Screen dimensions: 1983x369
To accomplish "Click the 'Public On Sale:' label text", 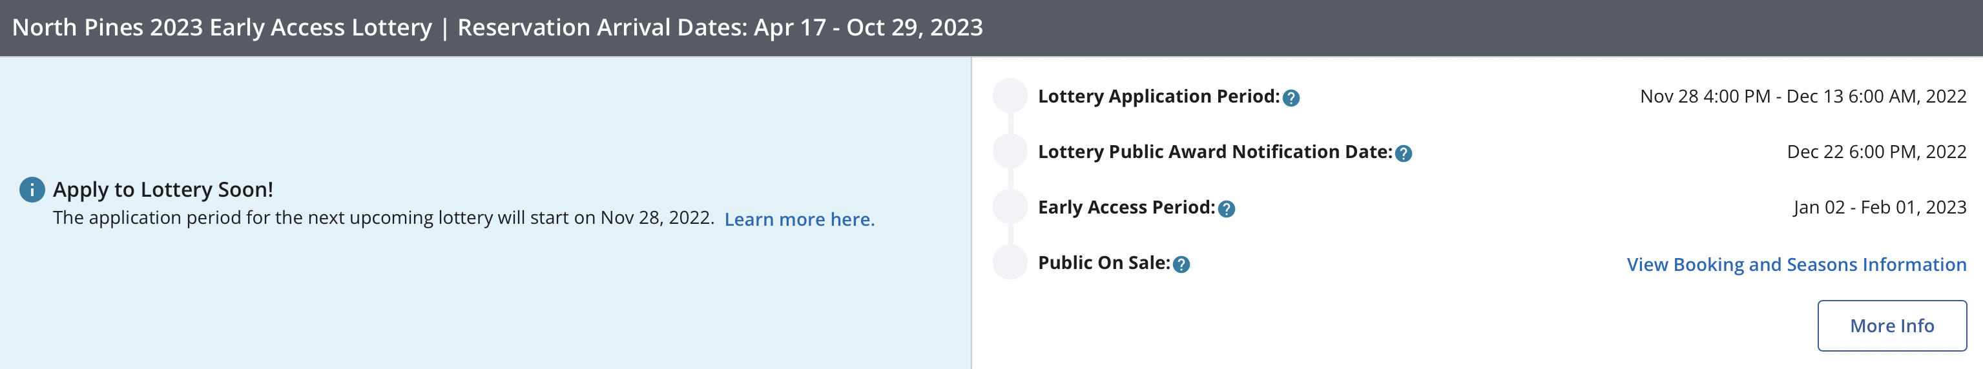I will 1103,262.
